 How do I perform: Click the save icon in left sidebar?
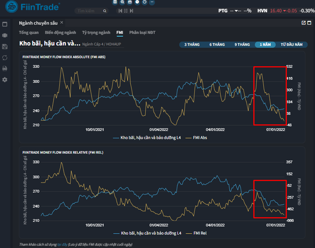coord(5,46)
